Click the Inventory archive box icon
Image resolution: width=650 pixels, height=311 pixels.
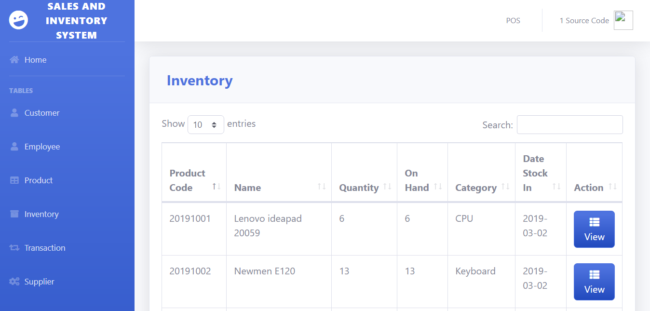[14, 214]
